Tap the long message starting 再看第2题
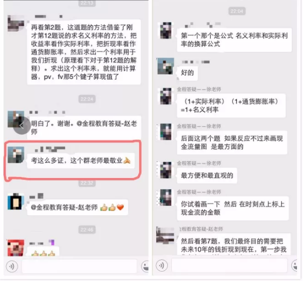The image size is (306, 283). coord(84,52)
